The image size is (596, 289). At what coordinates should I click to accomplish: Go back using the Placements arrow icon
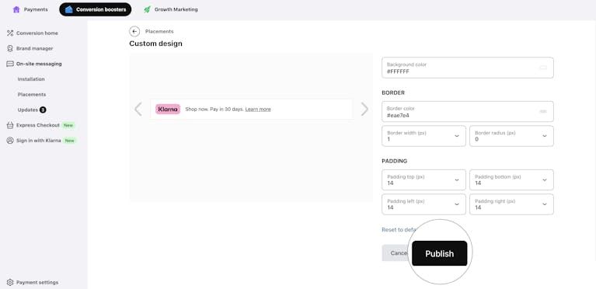point(134,32)
